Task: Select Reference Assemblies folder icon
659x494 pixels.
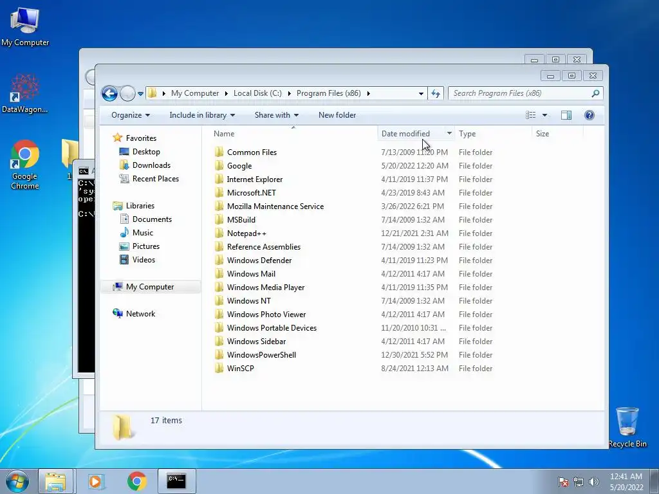Action: (219, 246)
